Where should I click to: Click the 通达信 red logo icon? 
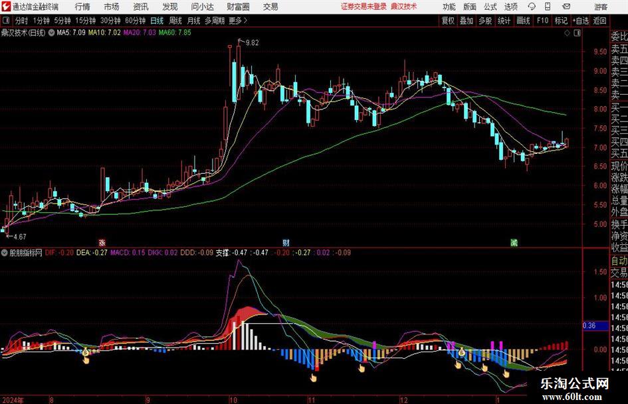[6, 7]
